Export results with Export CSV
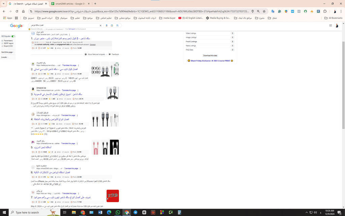Screen dimensions: 345x216 [x=7, y=46]
